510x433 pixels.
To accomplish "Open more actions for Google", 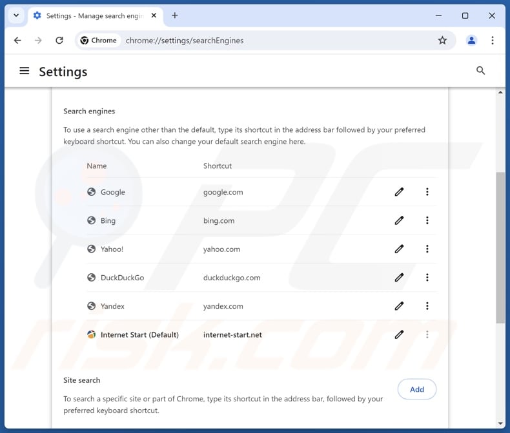I will 427,192.
